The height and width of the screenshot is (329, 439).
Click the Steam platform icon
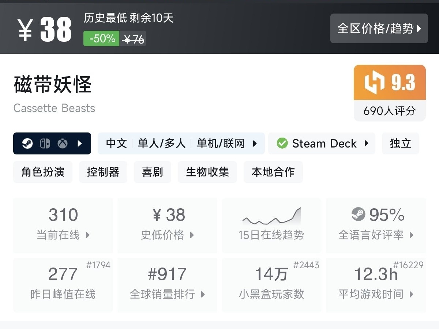pyautogui.click(x=27, y=143)
